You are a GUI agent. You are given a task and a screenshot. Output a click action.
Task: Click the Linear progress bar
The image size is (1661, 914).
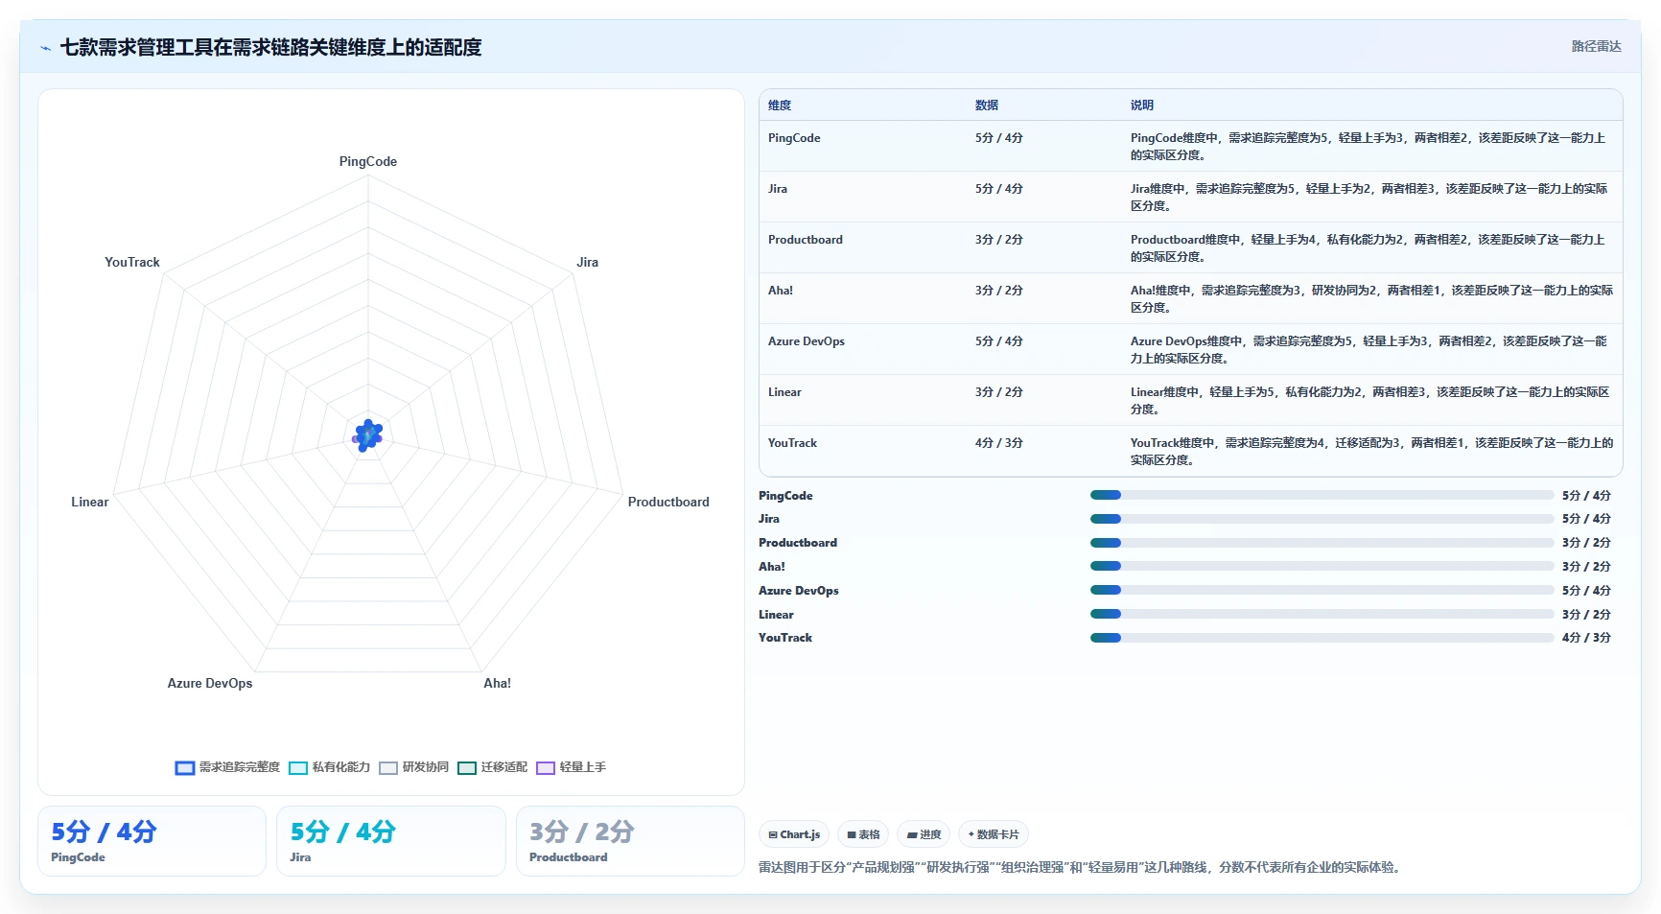tap(1322, 614)
